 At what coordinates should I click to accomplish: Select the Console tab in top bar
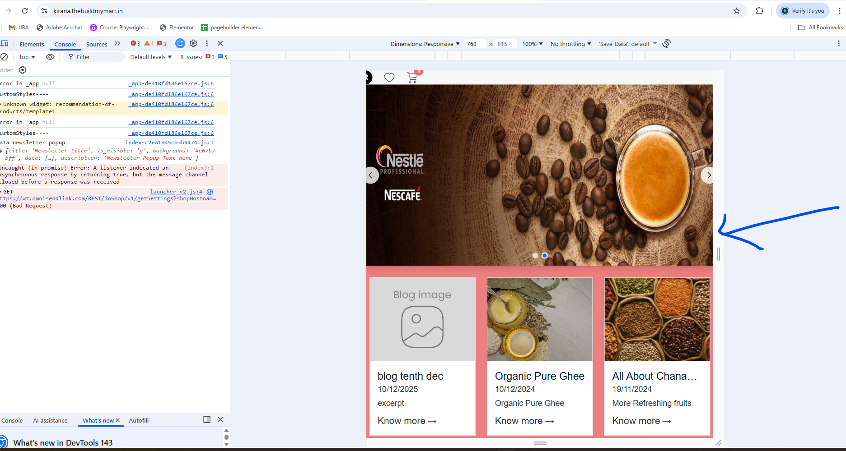tap(65, 44)
